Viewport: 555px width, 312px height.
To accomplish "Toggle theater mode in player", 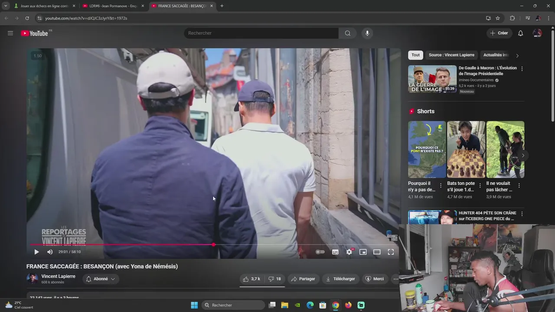I will [x=377, y=252].
